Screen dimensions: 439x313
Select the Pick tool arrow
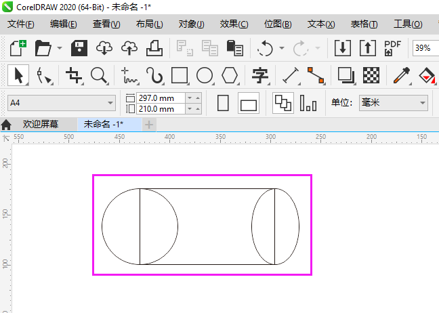click(x=18, y=75)
